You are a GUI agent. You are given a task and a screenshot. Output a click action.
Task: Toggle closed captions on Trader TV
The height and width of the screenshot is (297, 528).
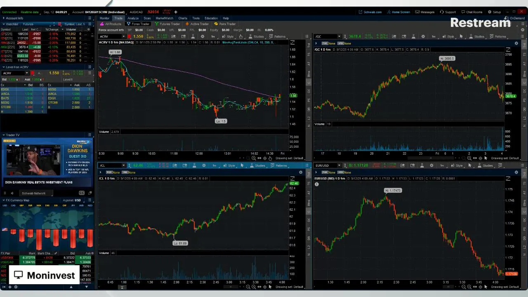pyautogui.click(x=82, y=193)
